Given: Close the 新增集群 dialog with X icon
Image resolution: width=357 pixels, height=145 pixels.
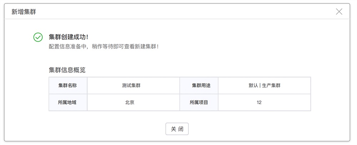Looking at the screenshot, I should (339, 12).
